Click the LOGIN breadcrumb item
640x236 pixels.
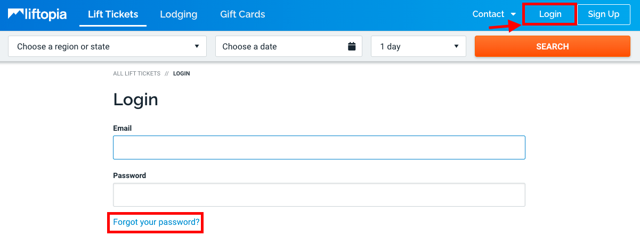coord(182,74)
